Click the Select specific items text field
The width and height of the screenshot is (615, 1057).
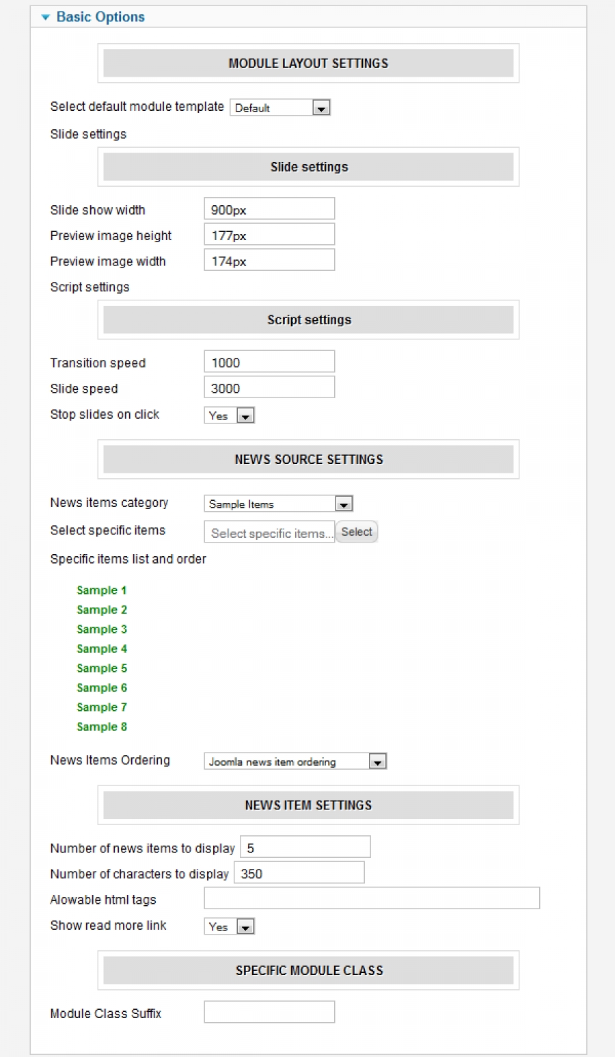coord(269,532)
